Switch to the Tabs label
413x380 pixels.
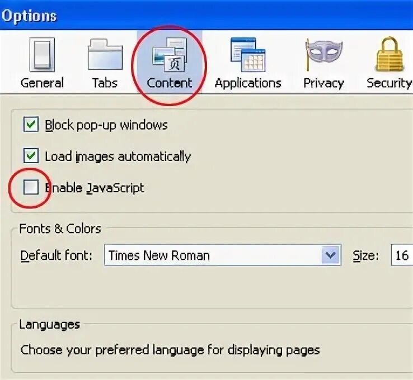(105, 83)
